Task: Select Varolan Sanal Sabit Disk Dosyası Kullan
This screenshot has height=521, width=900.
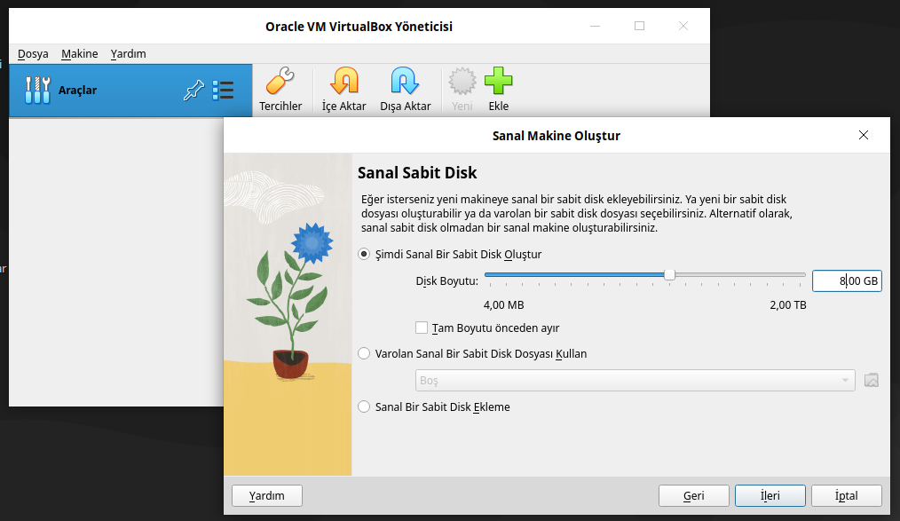Action: pos(364,354)
